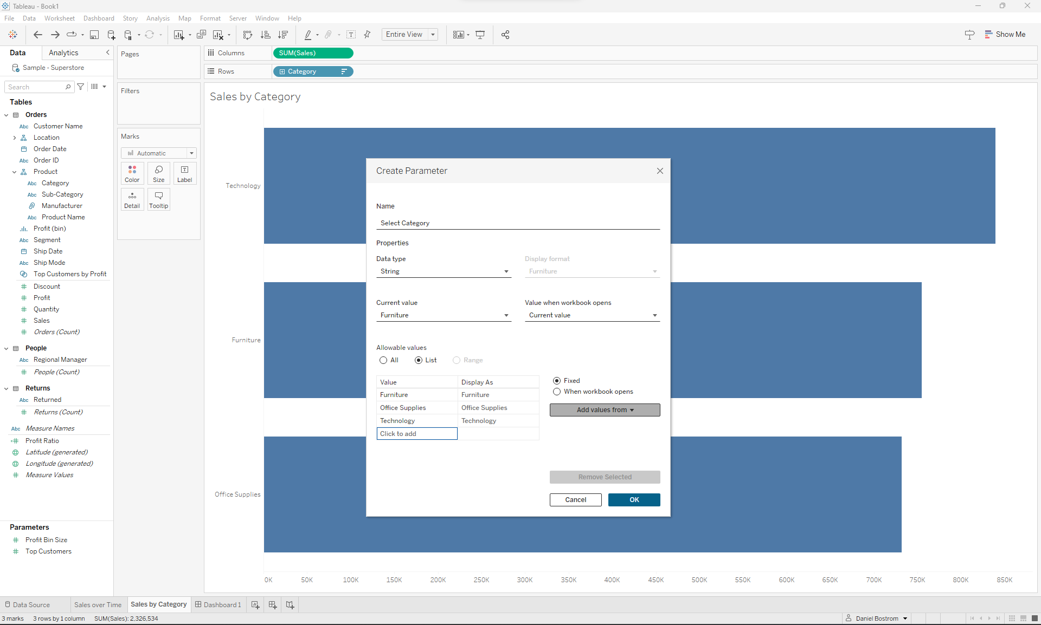1041x625 pixels.
Task: Collapse the Product hierarchy in Data pane
Action: pyautogui.click(x=15, y=172)
